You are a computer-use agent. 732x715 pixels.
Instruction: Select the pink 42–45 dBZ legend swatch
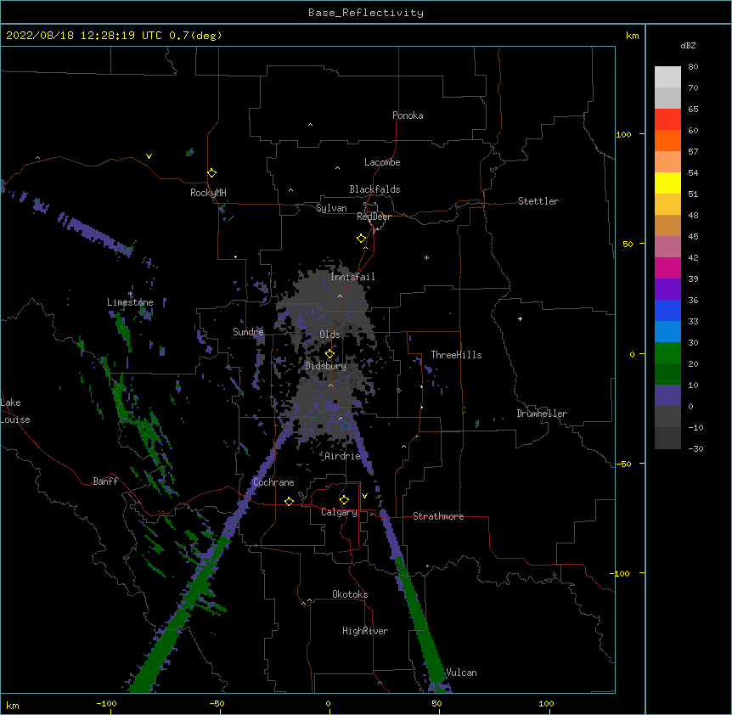tap(667, 247)
